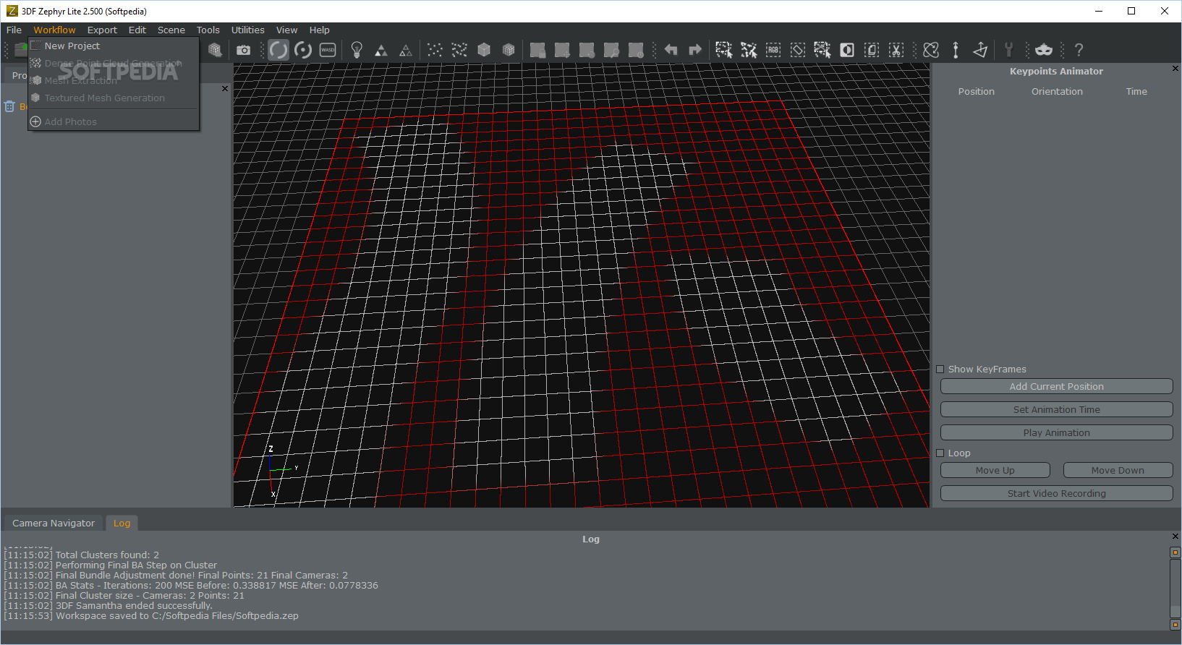This screenshot has height=645, width=1182.
Task: Click Start Video Recording button
Action: (x=1056, y=494)
